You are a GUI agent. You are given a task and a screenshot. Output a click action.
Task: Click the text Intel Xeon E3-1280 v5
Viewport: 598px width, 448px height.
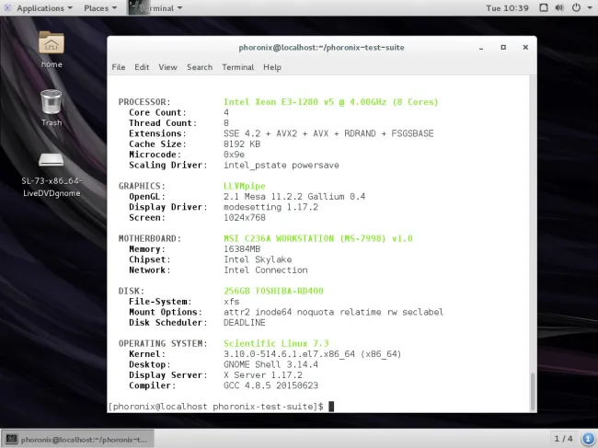[x=279, y=102]
